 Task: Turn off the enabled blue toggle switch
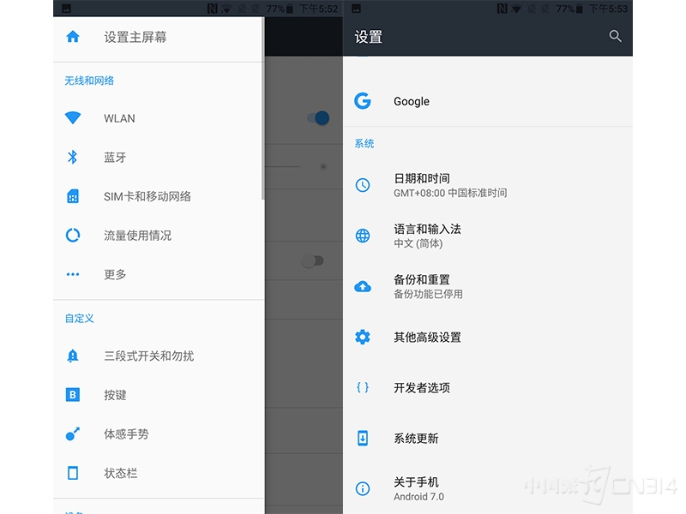tap(318, 118)
